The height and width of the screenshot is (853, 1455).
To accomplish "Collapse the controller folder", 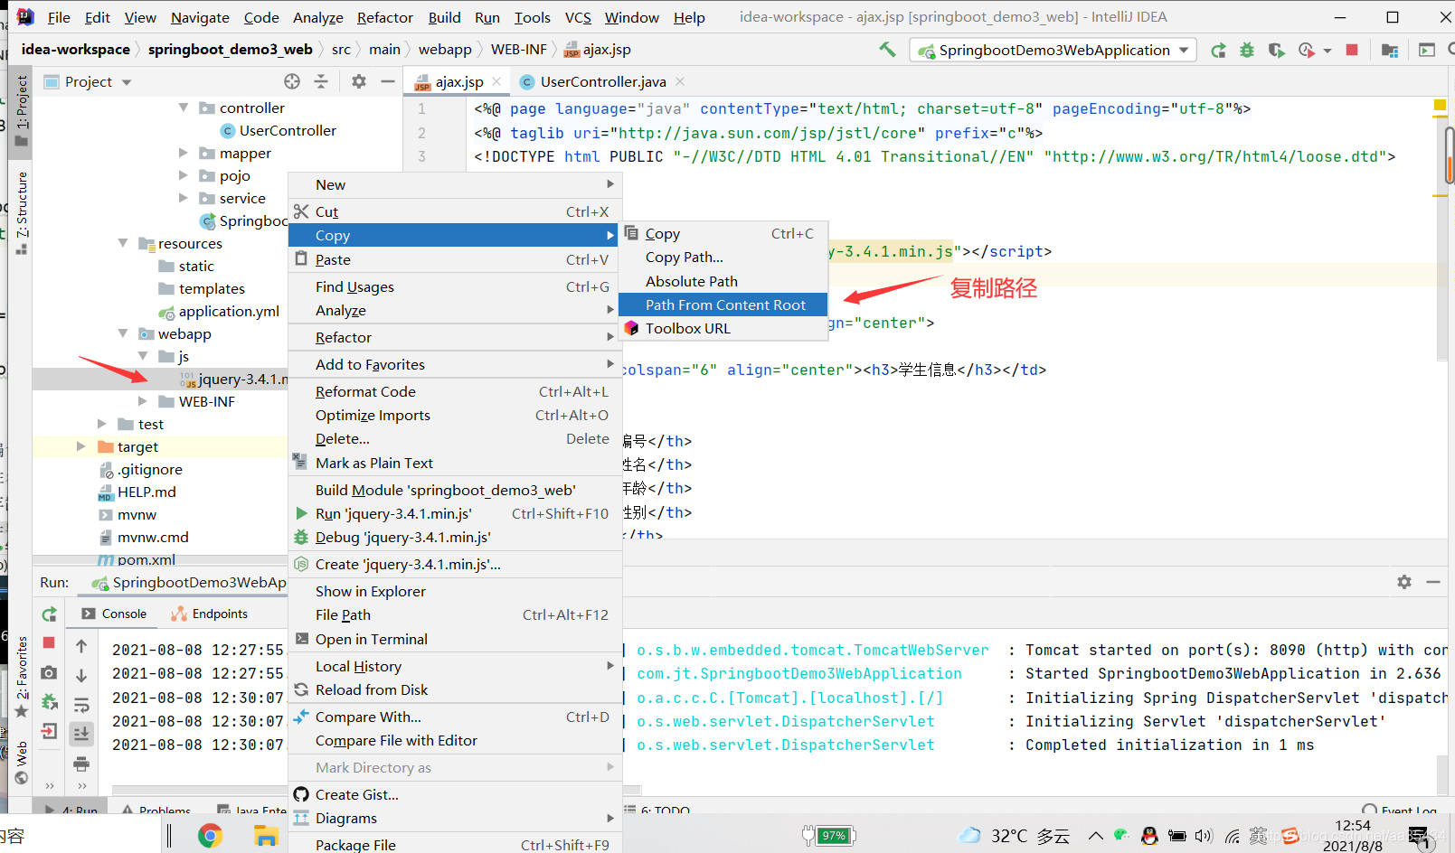I will tap(184, 108).
